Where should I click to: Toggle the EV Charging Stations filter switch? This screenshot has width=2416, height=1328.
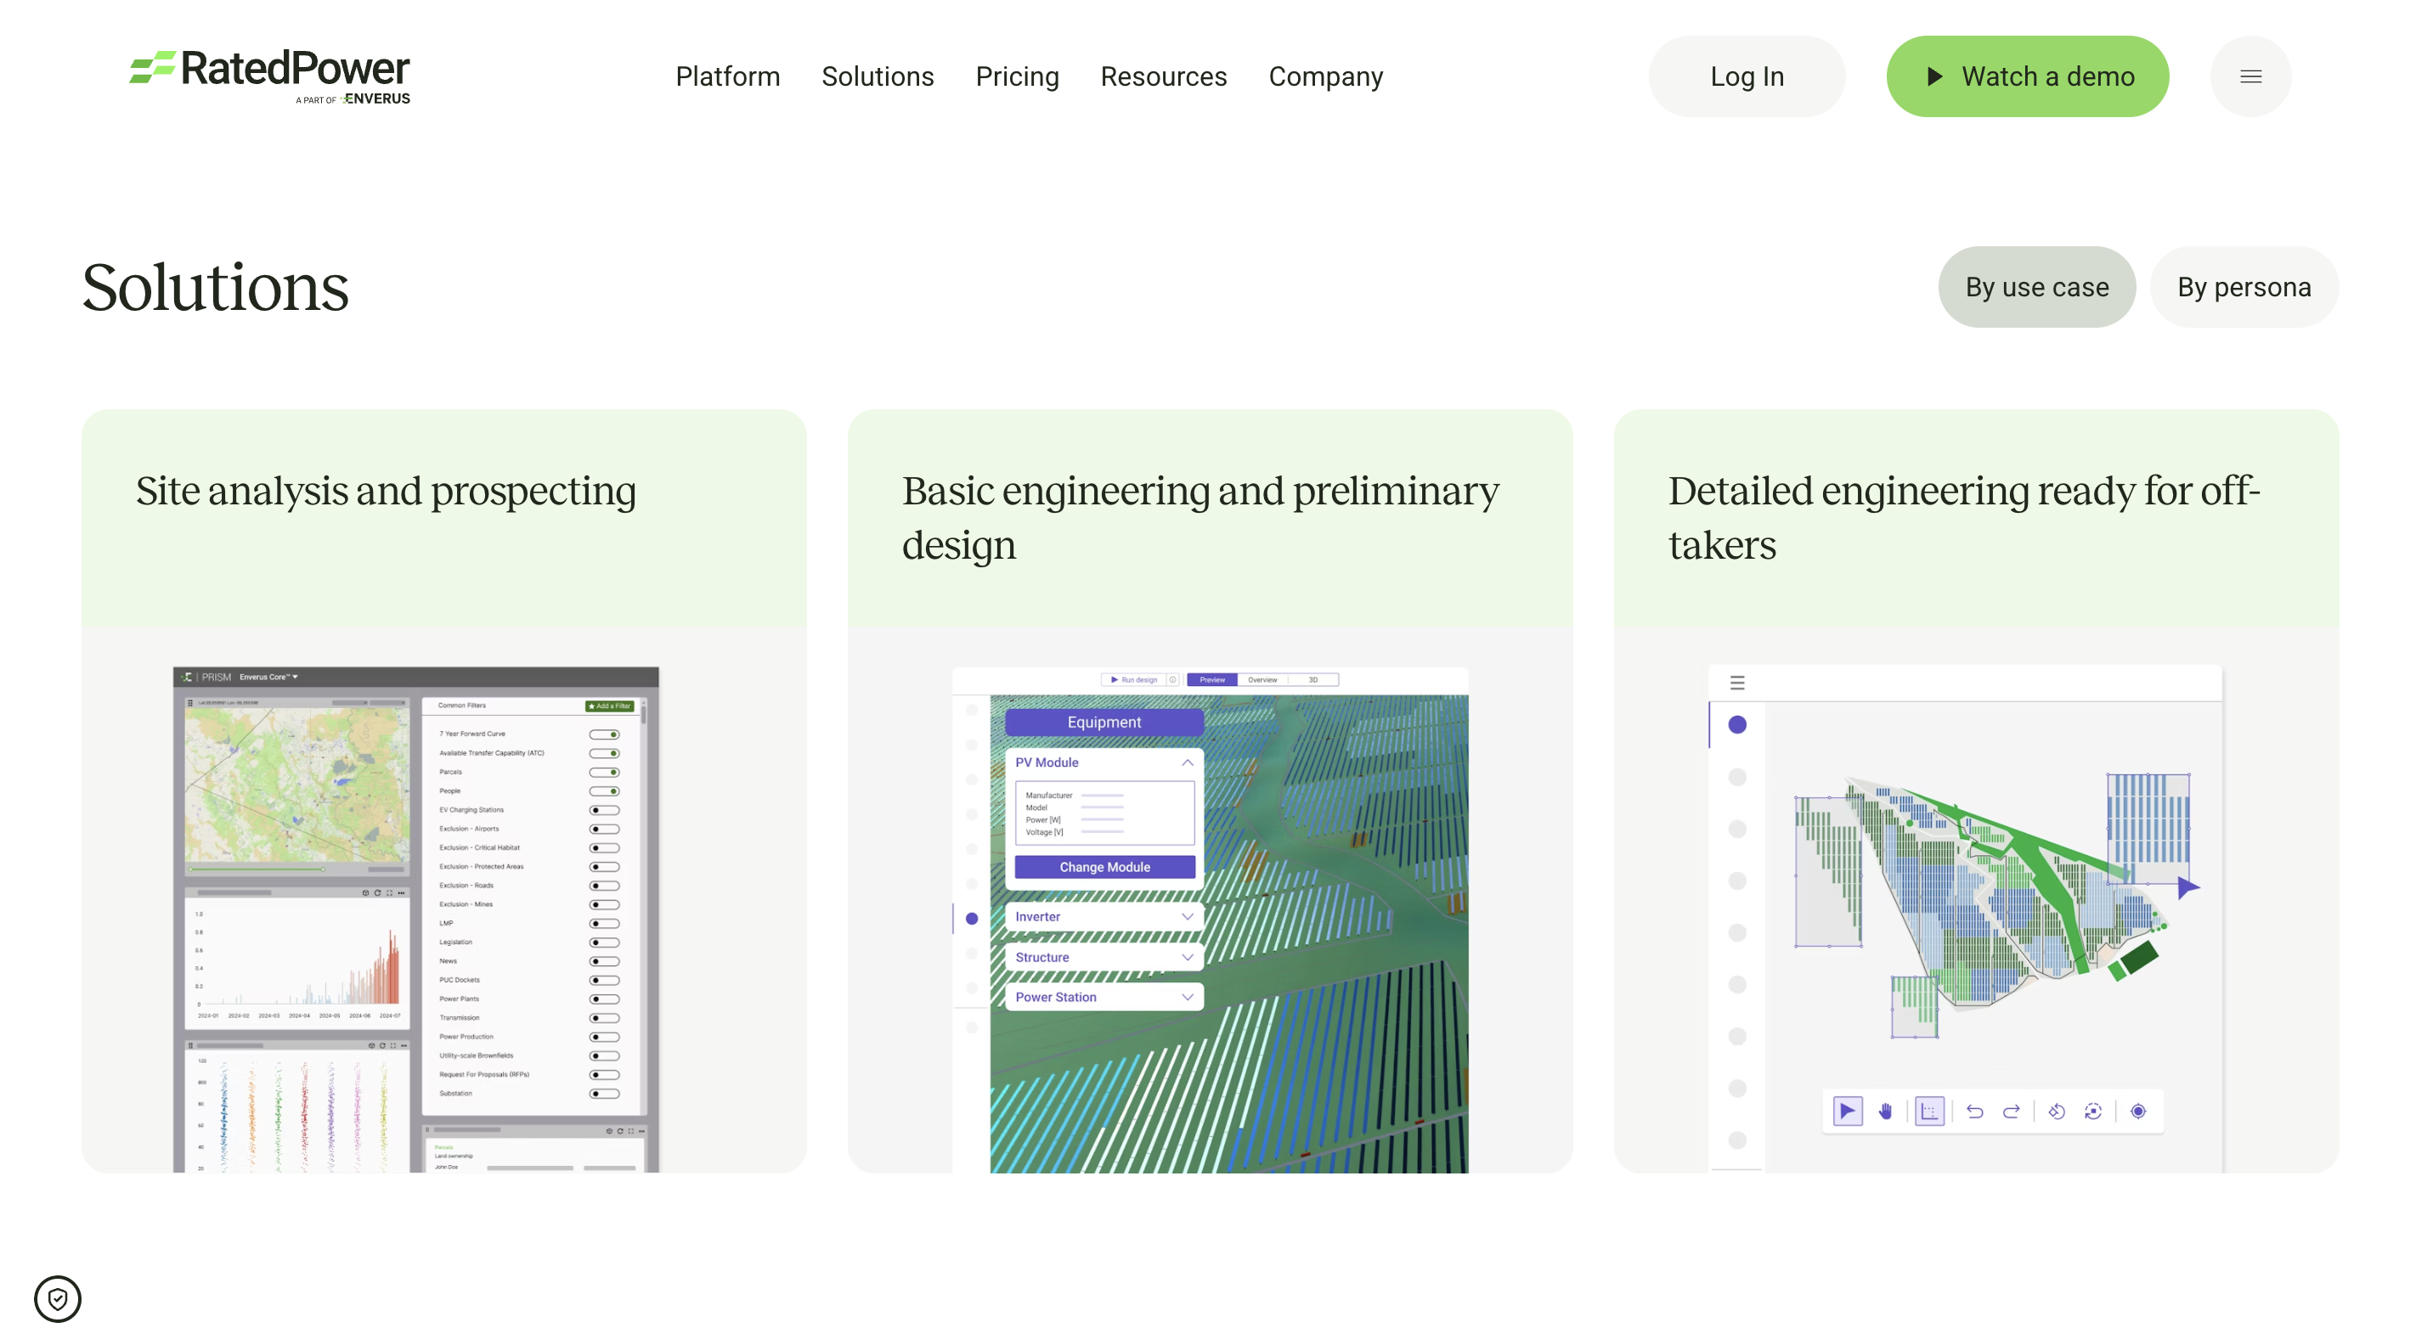click(x=604, y=810)
